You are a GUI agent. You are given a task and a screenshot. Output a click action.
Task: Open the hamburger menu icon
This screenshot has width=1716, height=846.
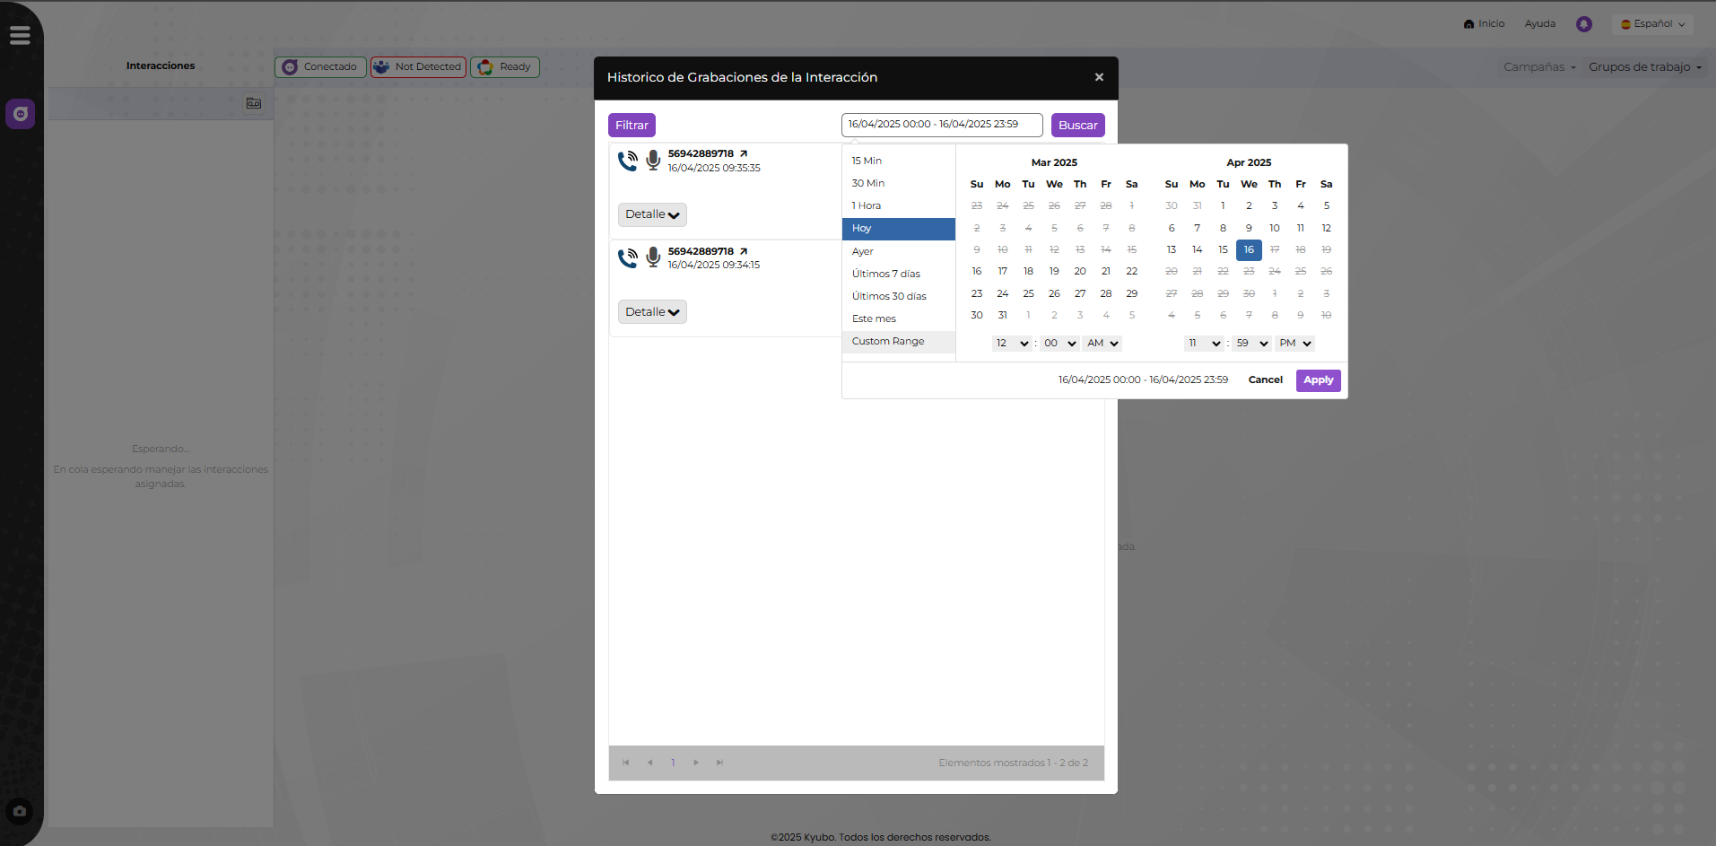tap(20, 35)
